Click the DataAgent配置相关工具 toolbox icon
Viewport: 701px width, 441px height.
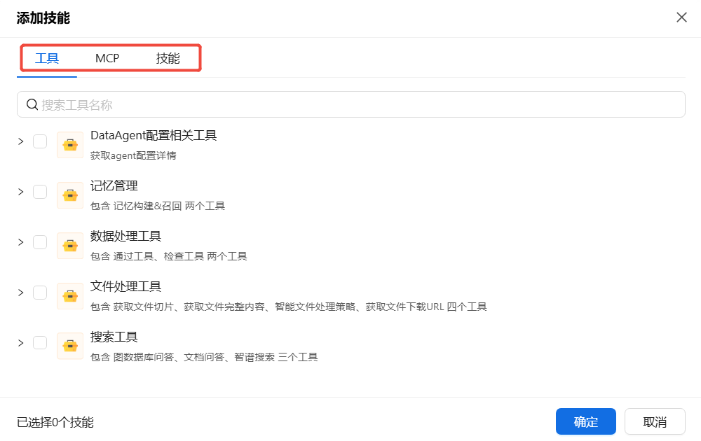click(x=70, y=145)
